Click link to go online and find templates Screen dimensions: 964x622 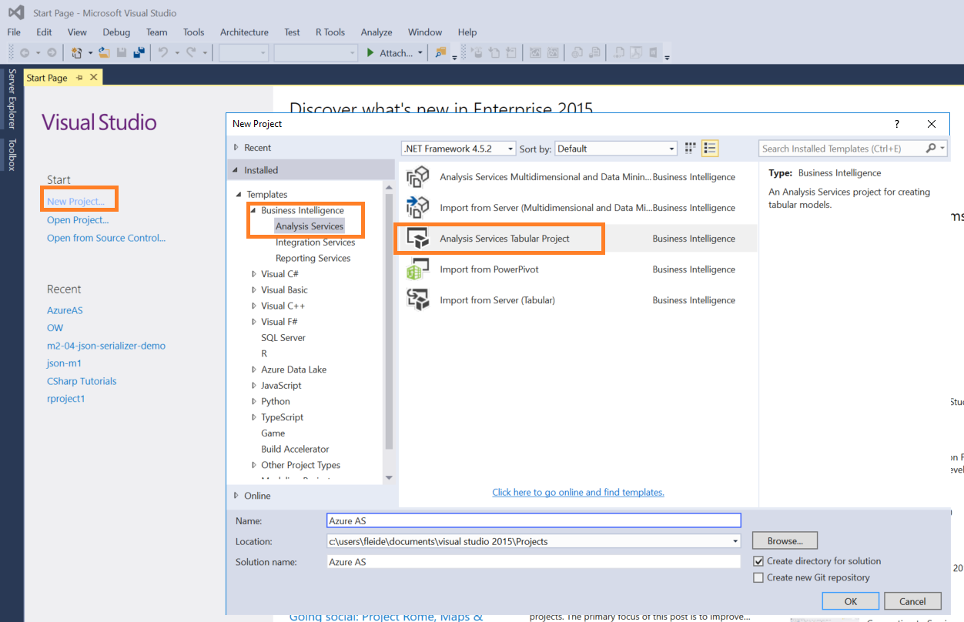[577, 492]
